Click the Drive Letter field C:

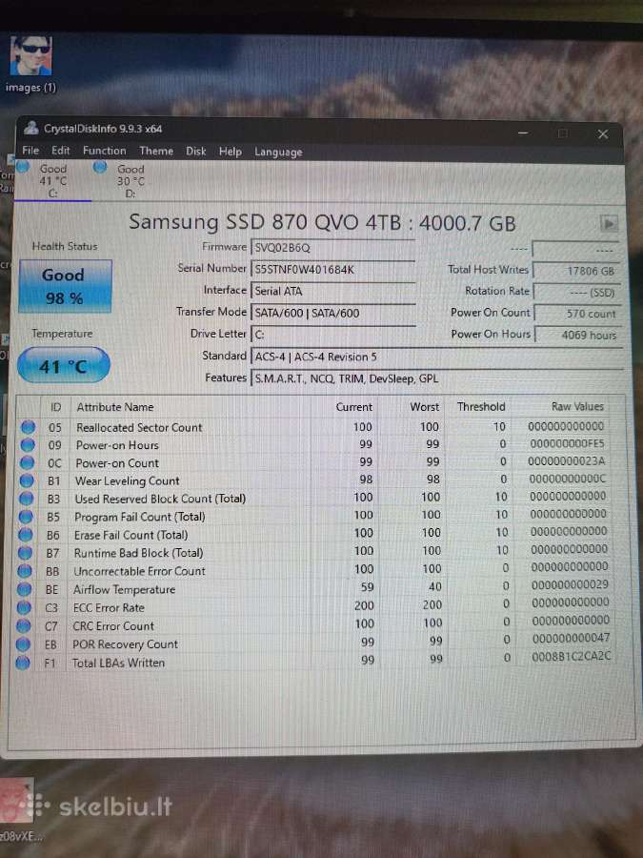333,335
